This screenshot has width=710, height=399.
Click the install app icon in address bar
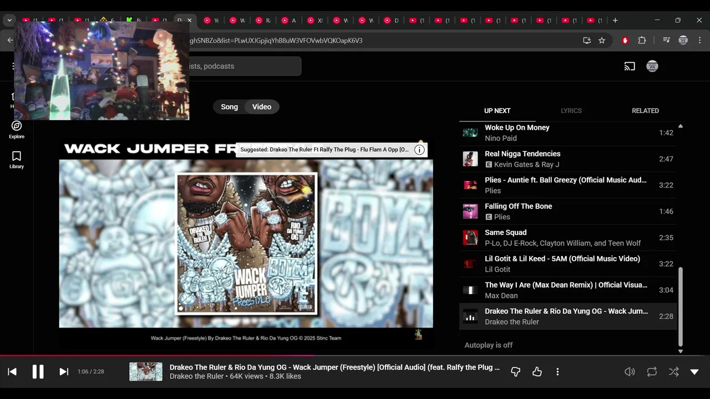pos(587,40)
